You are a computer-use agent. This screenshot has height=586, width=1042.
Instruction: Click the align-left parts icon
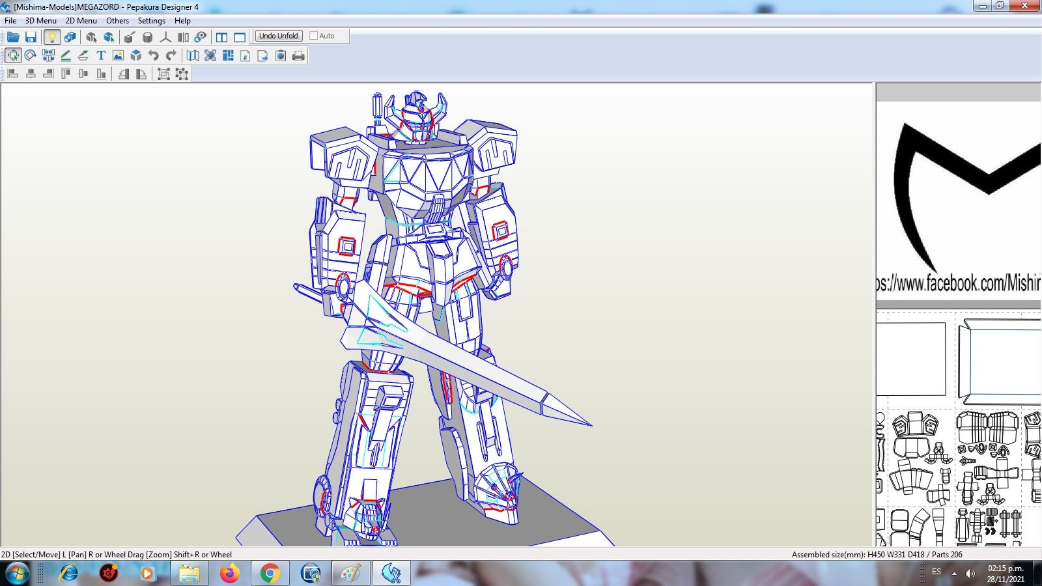tap(12, 74)
